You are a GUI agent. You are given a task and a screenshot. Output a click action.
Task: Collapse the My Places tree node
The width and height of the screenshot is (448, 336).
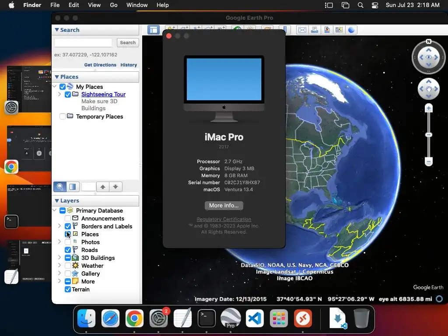[x=55, y=86]
